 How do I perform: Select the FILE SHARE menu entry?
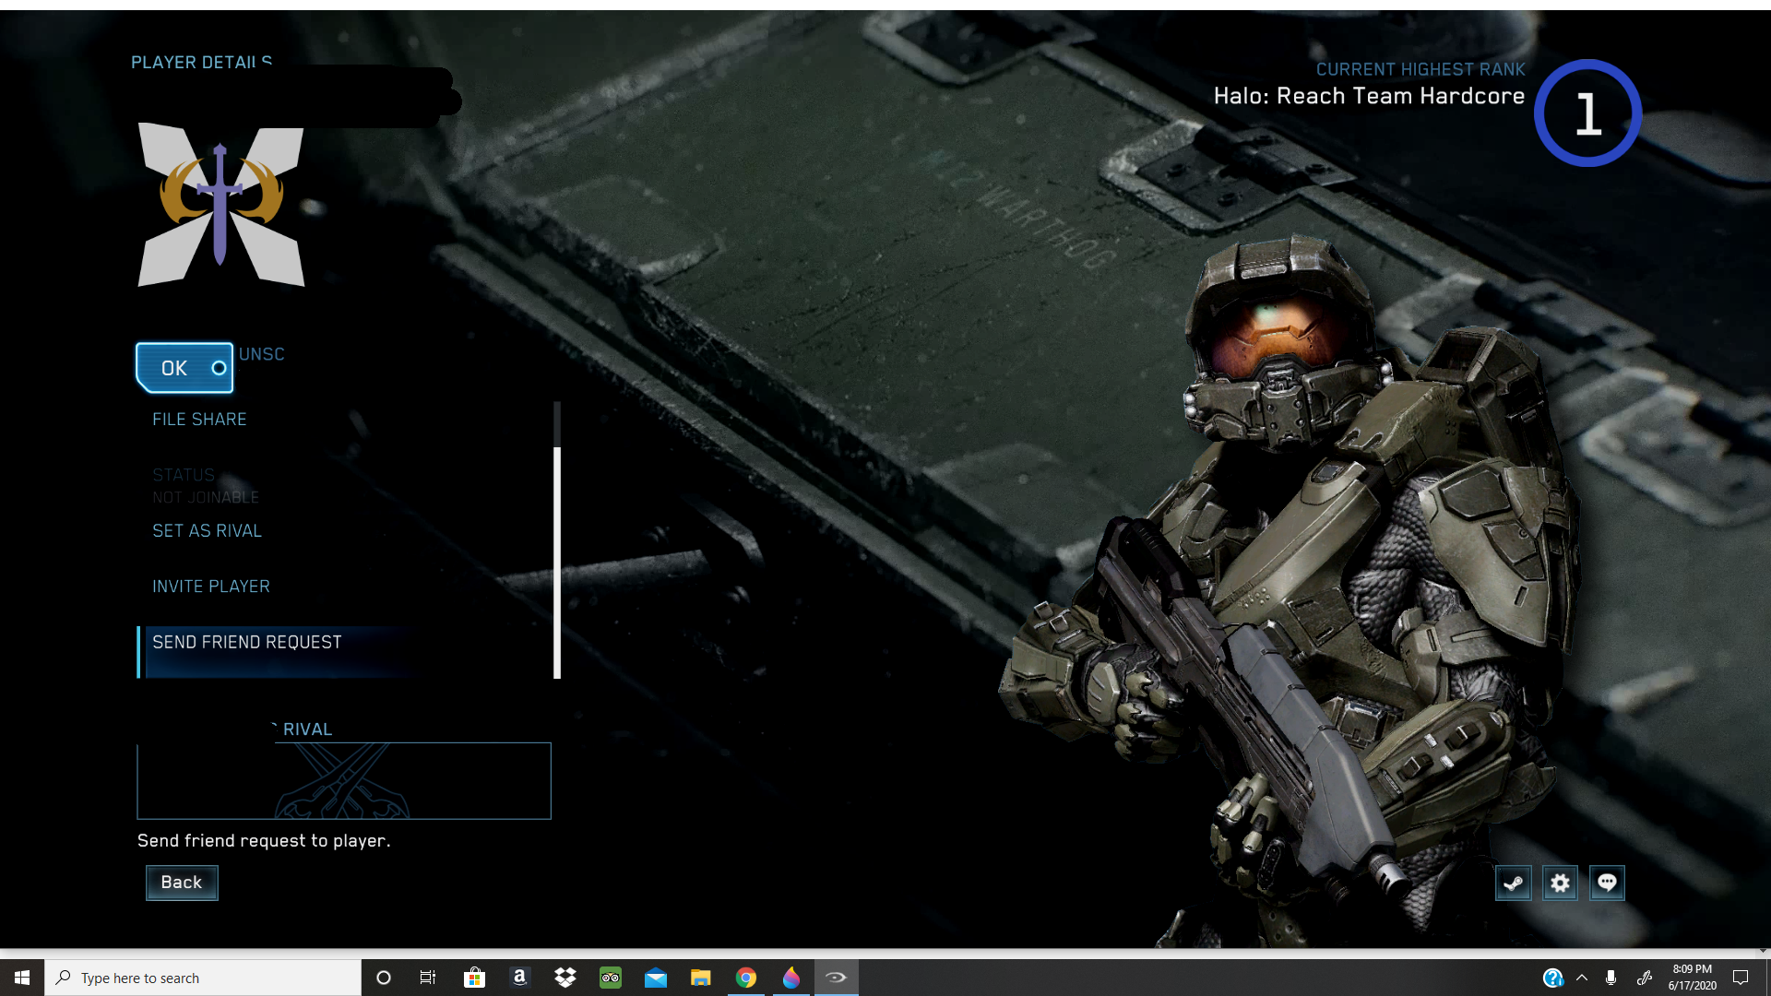point(199,420)
